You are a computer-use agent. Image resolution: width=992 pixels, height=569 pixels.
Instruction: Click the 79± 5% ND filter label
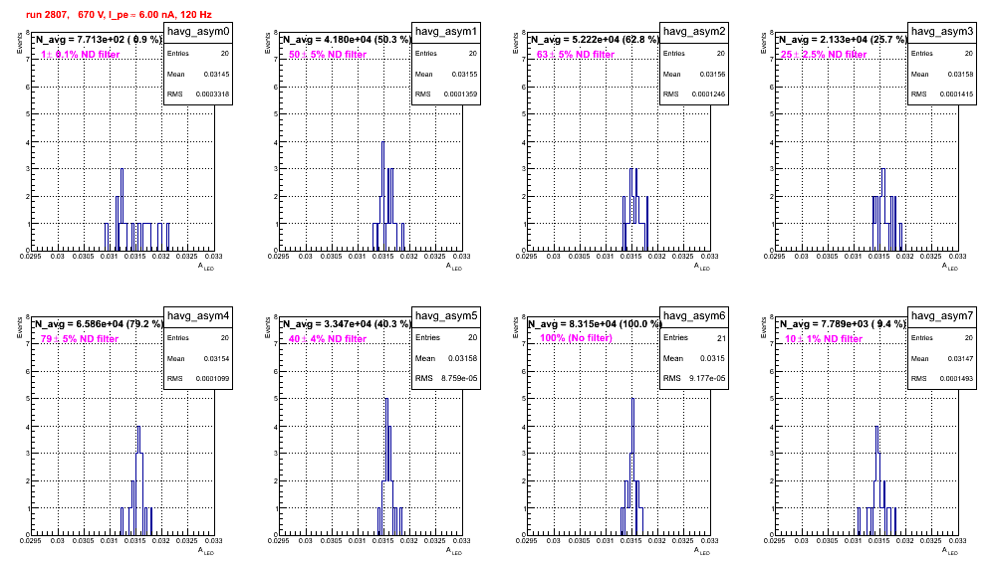(x=80, y=339)
